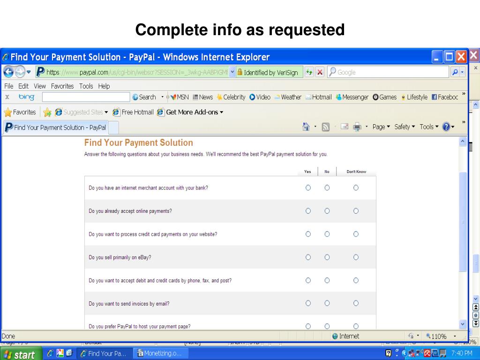Click the Refresh icon beside the address bar
The image size is (480, 360).
[x=309, y=72]
